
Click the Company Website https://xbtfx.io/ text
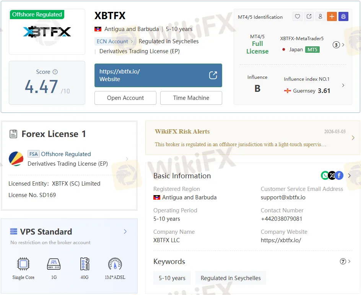click(281, 240)
